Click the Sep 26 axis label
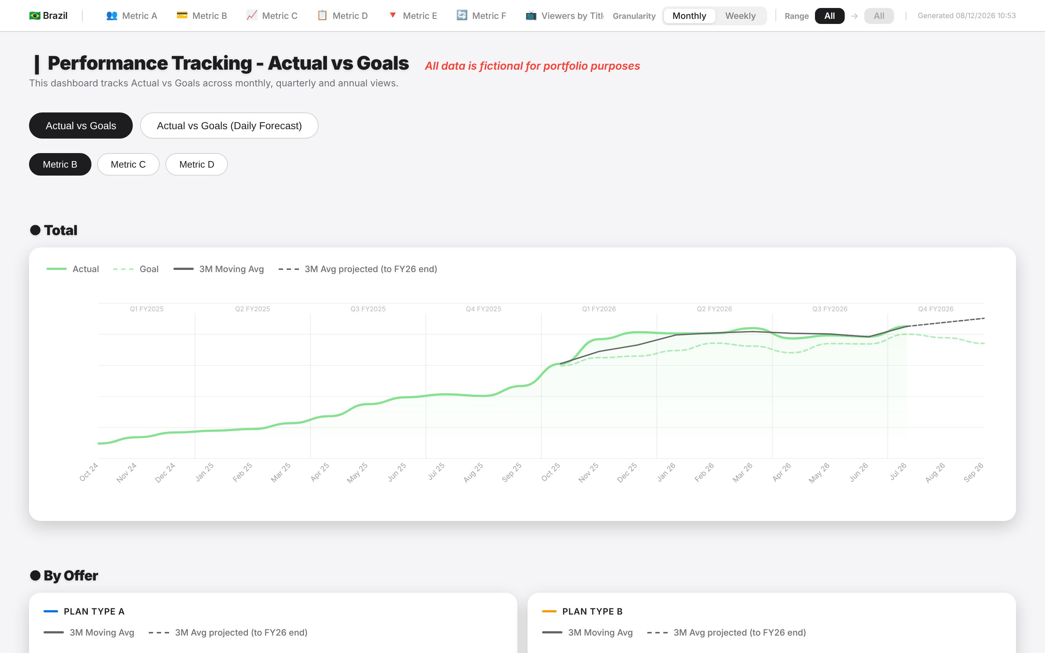The image size is (1045, 653). tap(974, 472)
